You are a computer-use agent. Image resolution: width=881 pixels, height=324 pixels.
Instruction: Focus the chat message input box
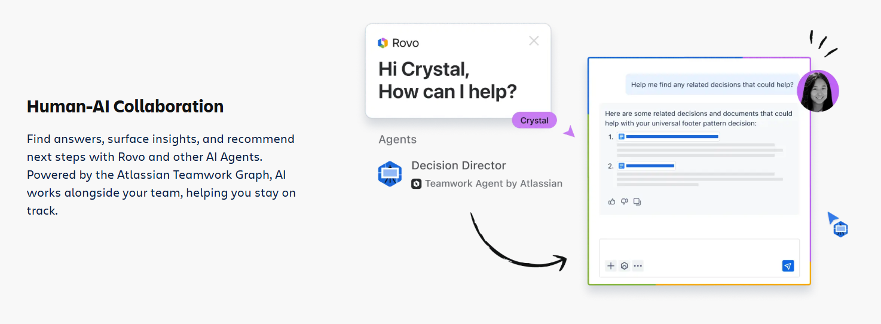[699, 258]
